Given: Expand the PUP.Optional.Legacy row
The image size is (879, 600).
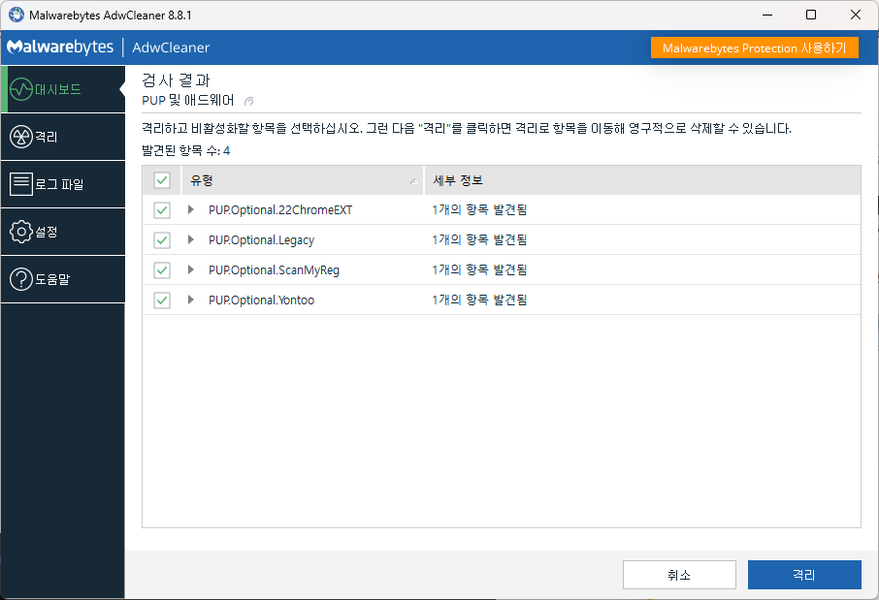Looking at the screenshot, I should point(190,239).
